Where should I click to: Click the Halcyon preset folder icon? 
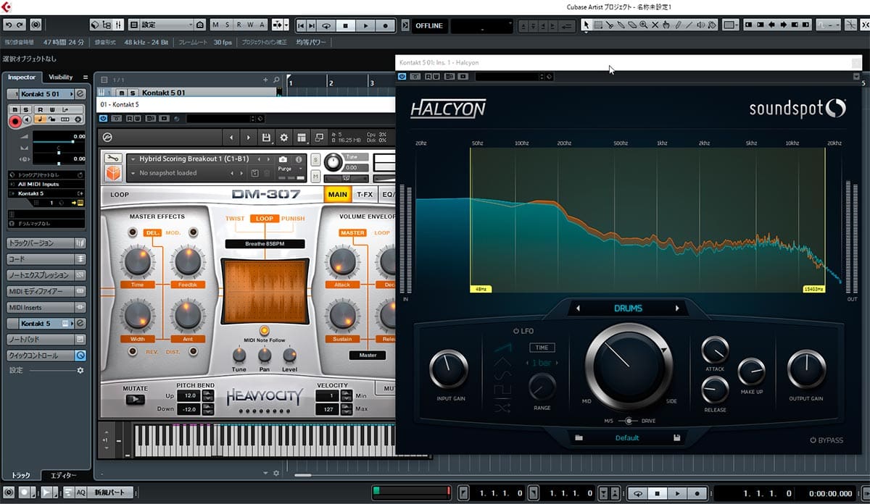coord(579,437)
